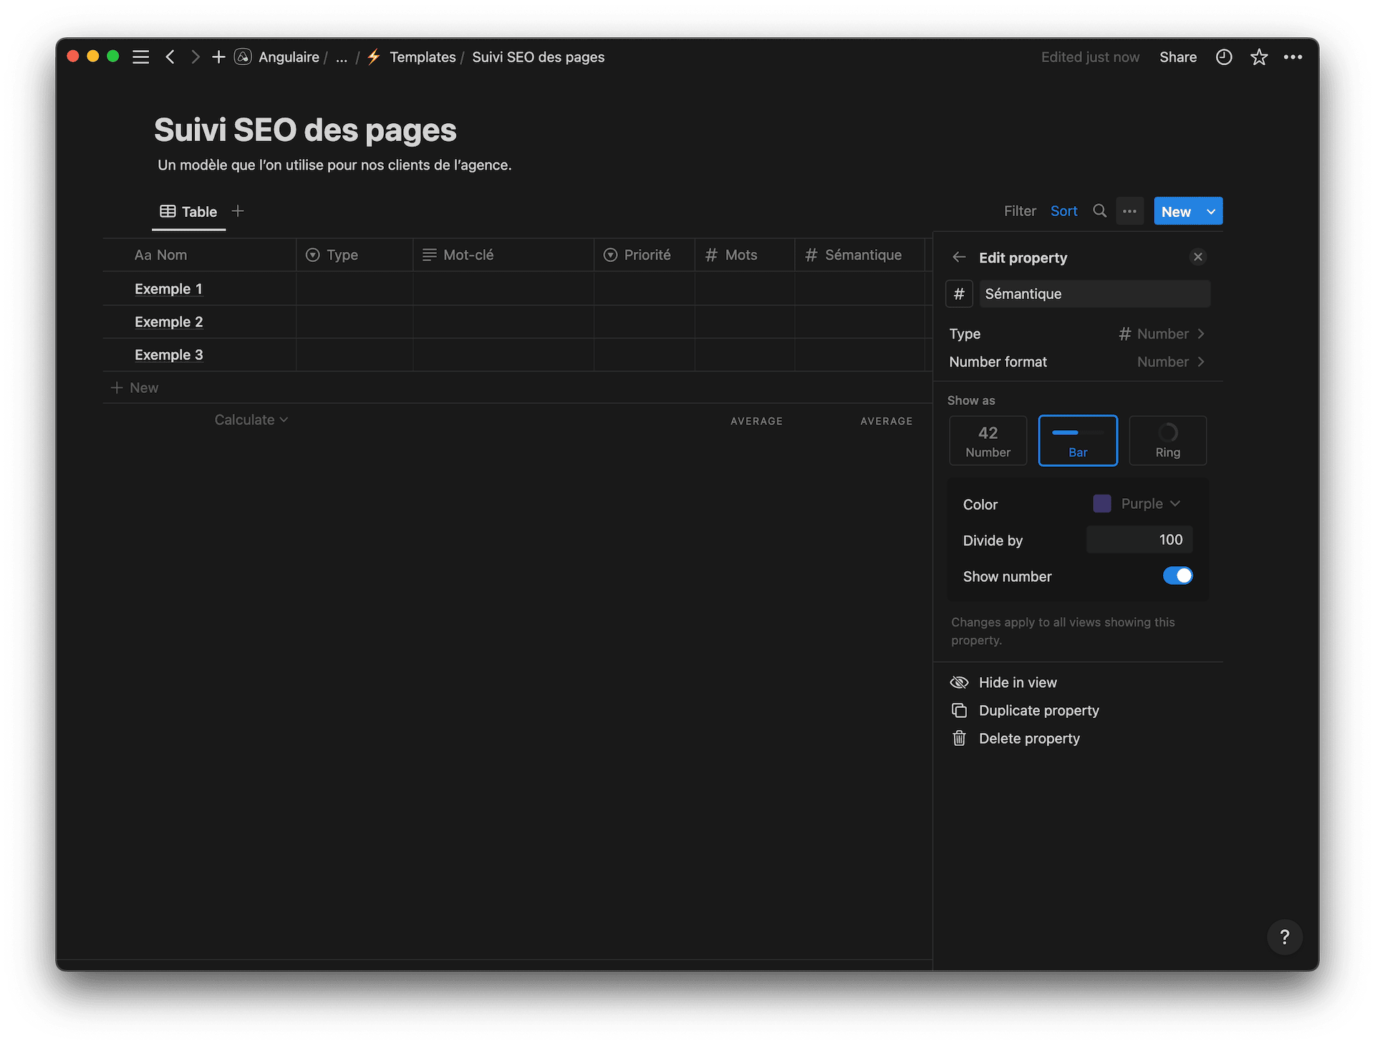1375x1045 pixels.
Task: Click the Divide by input field
Action: pyautogui.click(x=1139, y=540)
